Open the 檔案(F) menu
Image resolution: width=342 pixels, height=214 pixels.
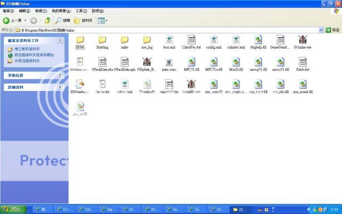point(9,11)
